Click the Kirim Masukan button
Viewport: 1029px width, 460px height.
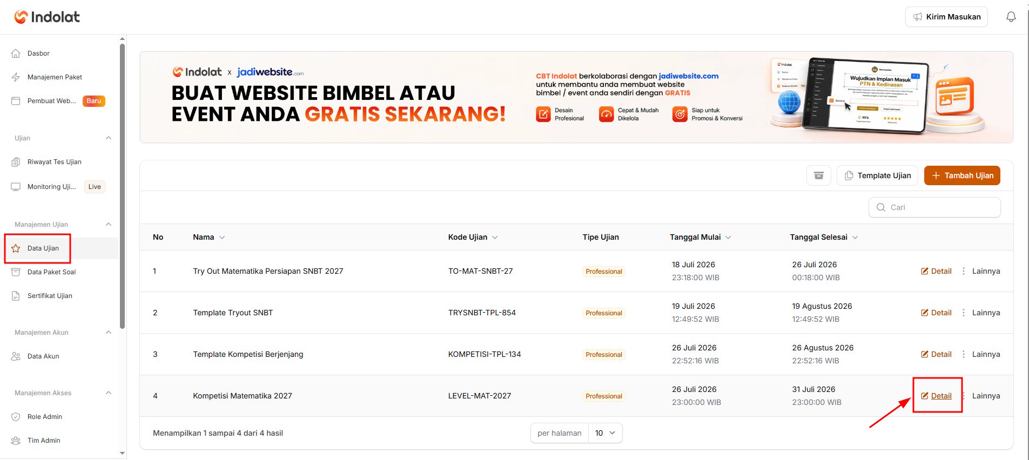(946, 17)
